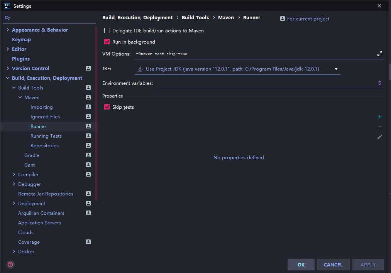Screen dimensions: 391x273
Task: Click OK button
Action: (x=301, y=265)
